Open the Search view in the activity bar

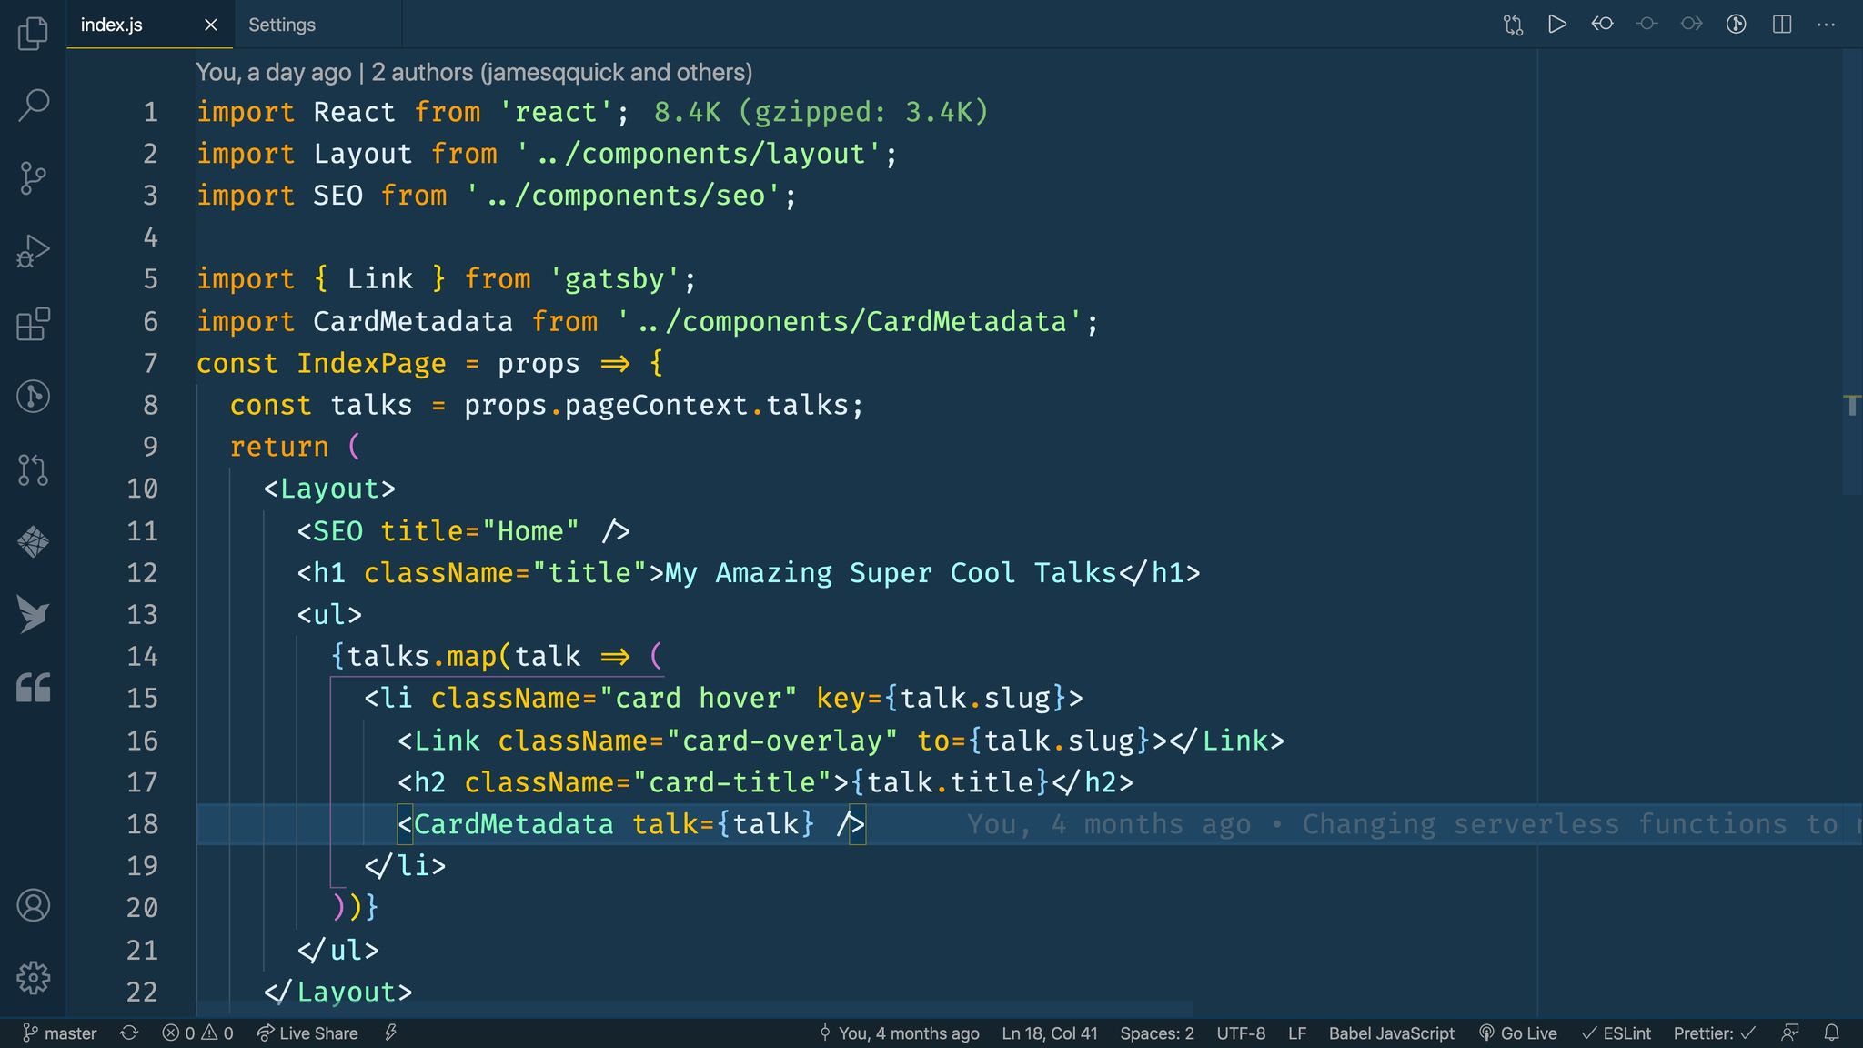click(x=33, y=105)
